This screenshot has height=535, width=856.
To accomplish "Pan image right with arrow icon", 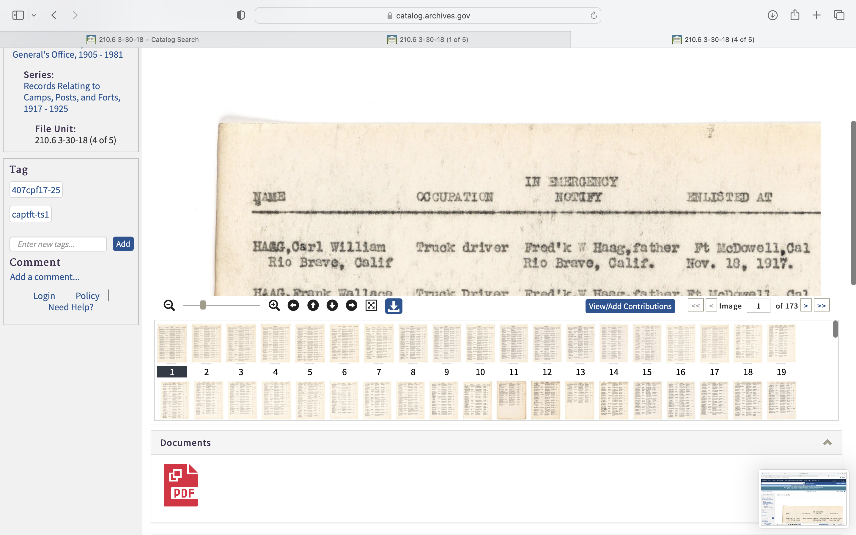I will click(x=351, y=305).
